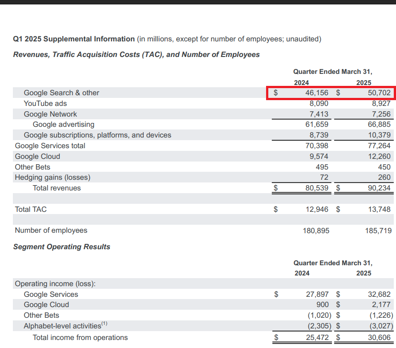Screen dimensions: 396x348
Task: Select the 'Number of employees' row label
Action: (x=51, y=231)
